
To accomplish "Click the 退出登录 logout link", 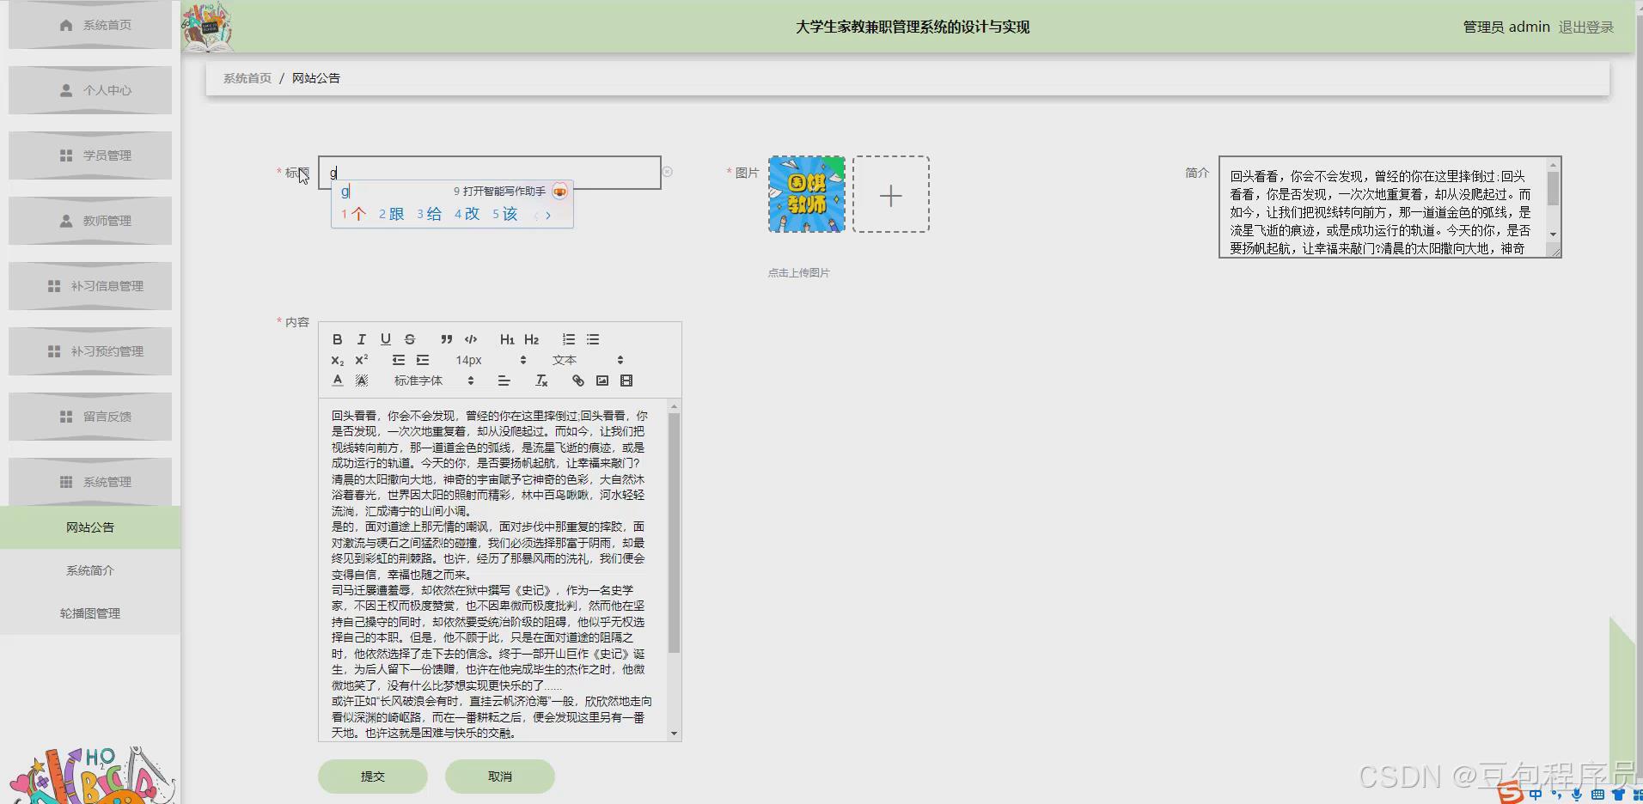I will click(x=1587, y=27).
